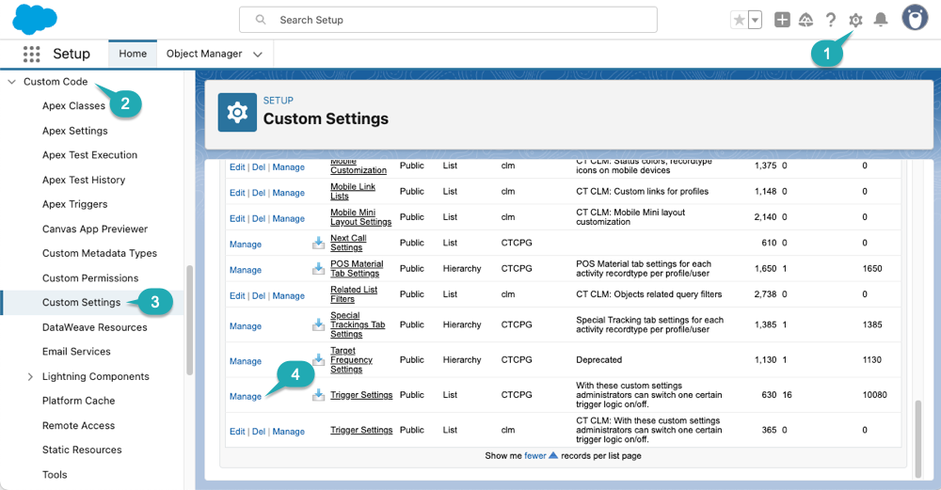
Task: Click the Salesforce cloud logo
Action: click(34, 19)
